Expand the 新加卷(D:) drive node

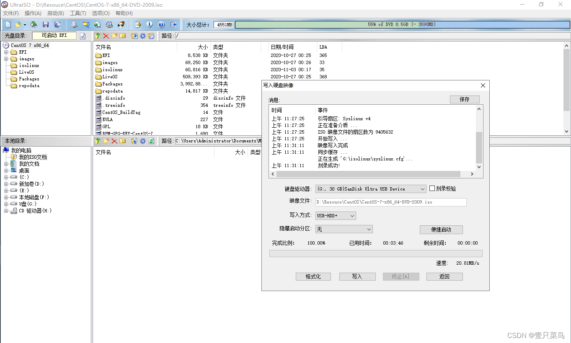point(6,184)
